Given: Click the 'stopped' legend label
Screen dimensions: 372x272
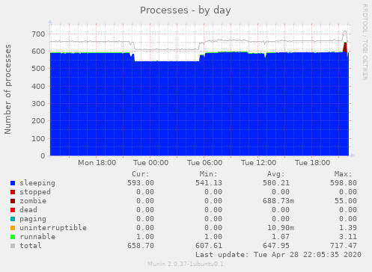Looking at the screenshot, I should 35,192.
